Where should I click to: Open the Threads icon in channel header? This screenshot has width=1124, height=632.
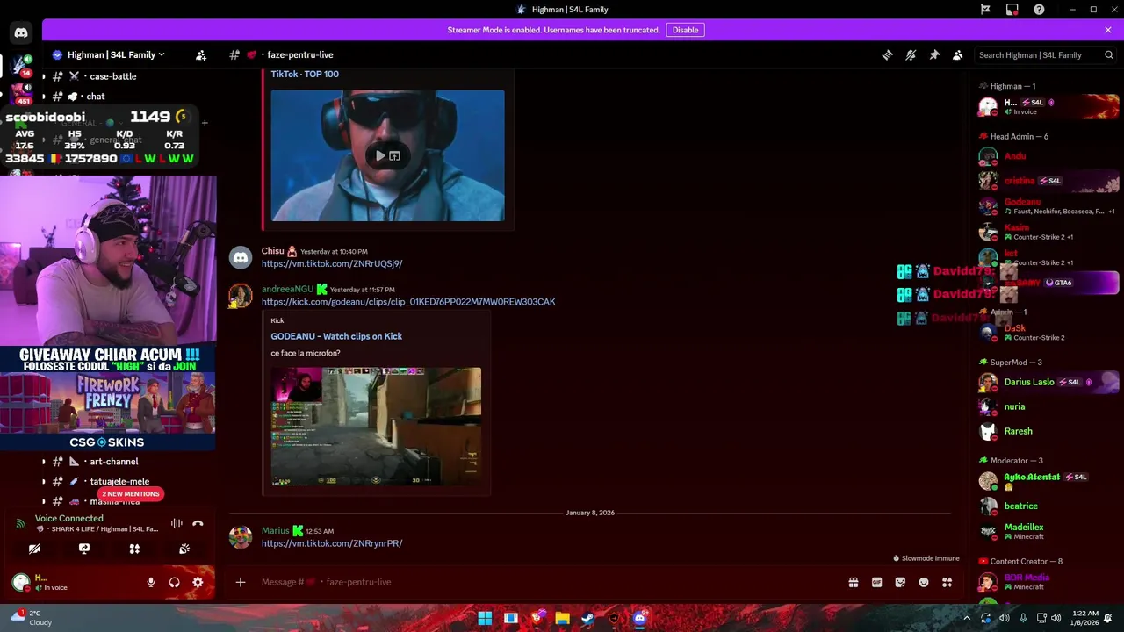(x=887, y=54)
